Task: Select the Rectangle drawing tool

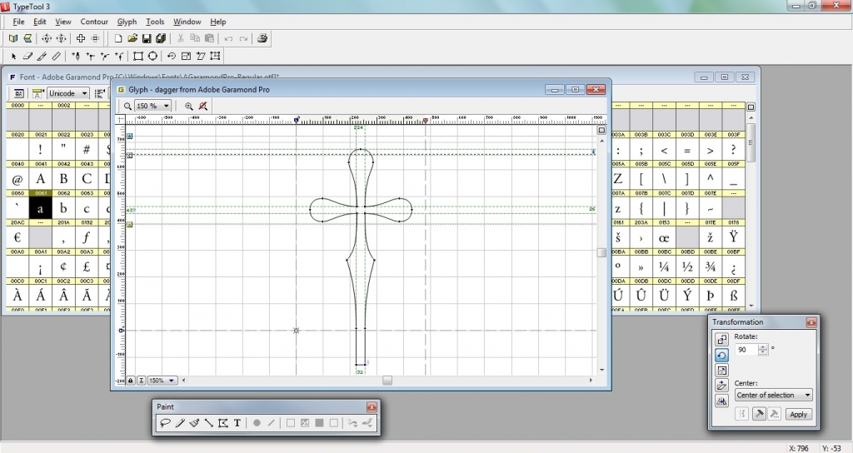Action: coord(138,57)
